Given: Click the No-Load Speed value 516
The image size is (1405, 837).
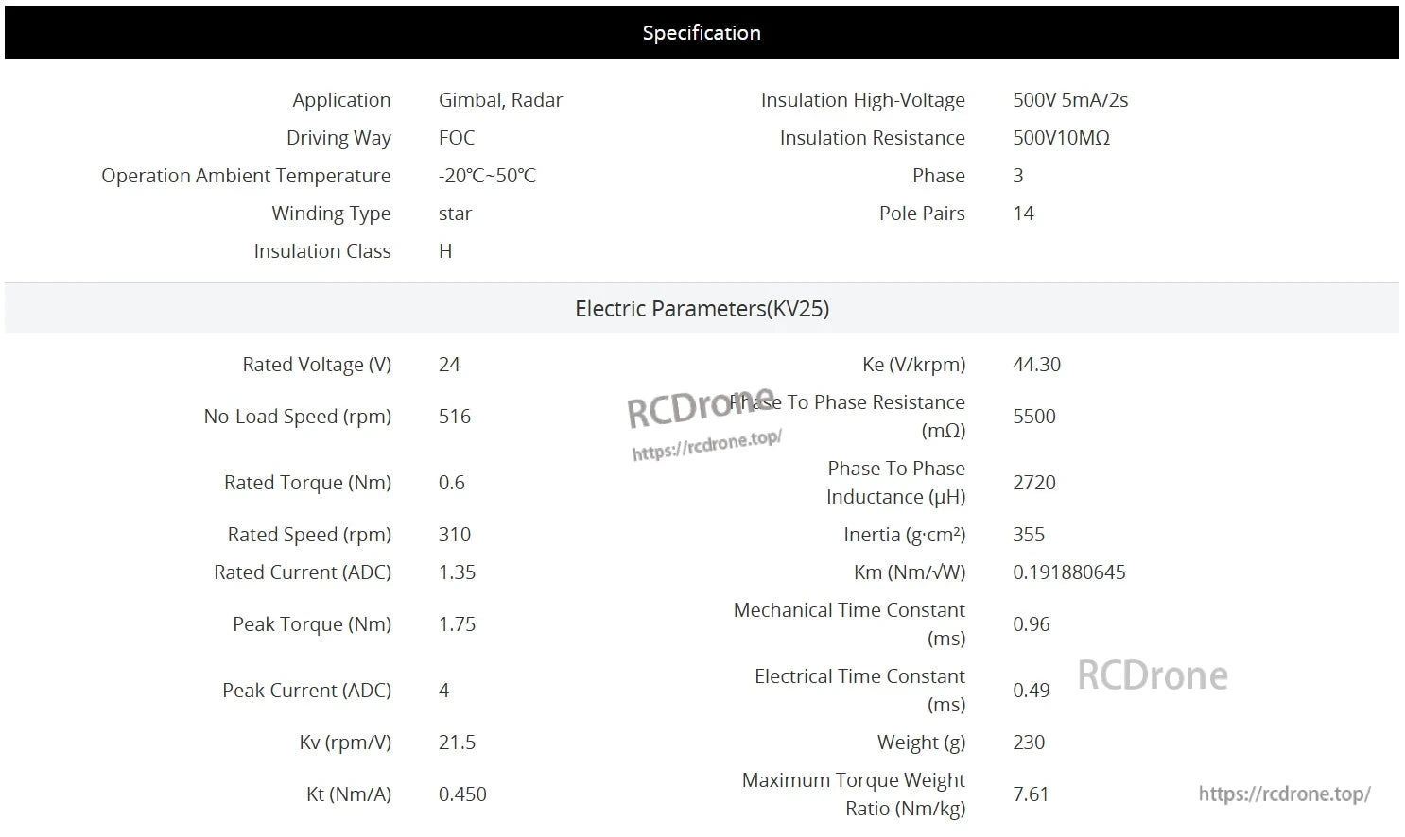Looking at the screenshot, I should coord(455,417).
